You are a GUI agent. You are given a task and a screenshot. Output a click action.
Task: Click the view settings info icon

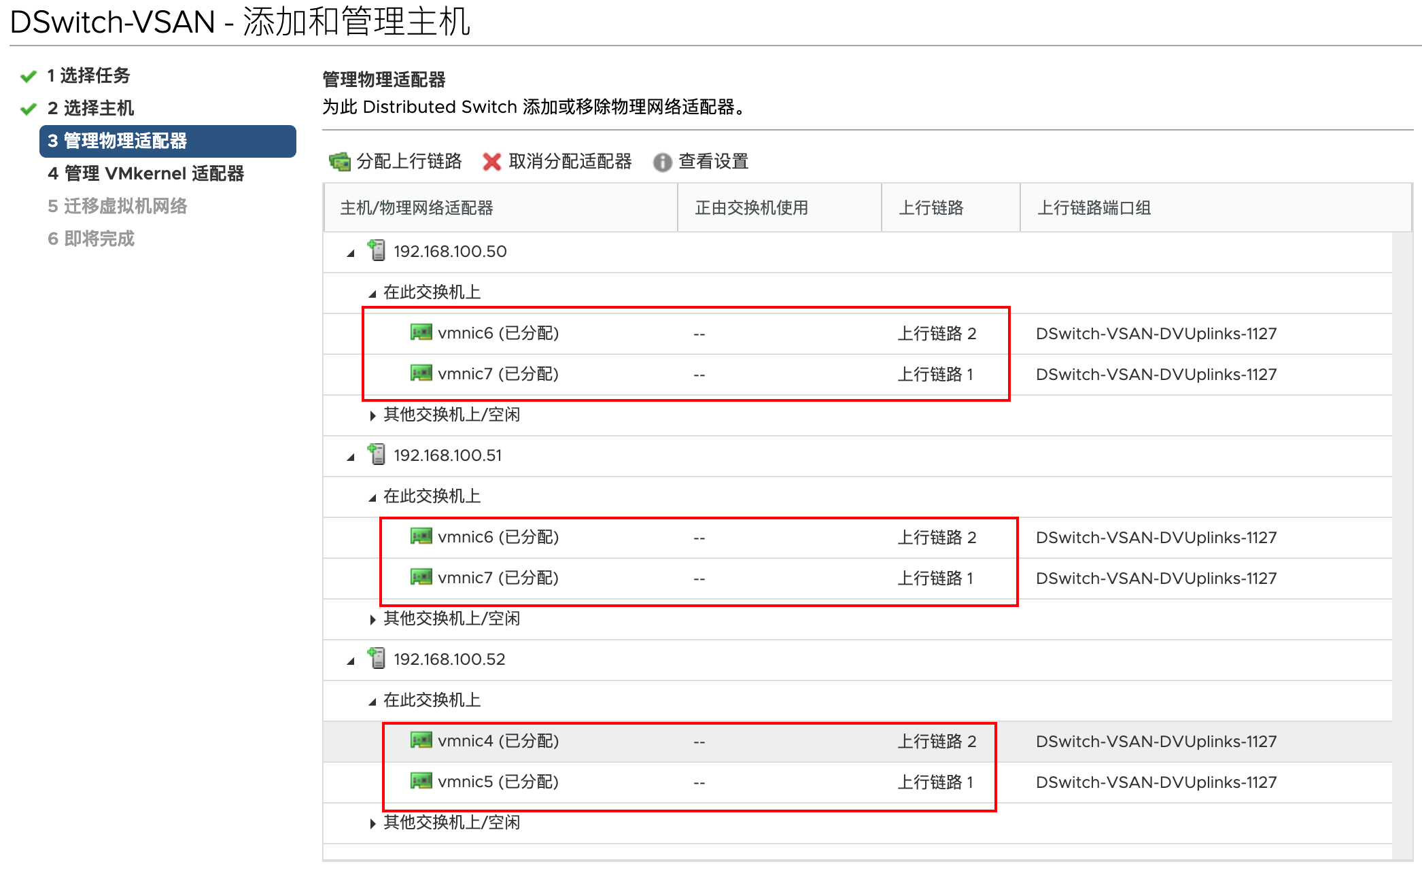(662, 162)
